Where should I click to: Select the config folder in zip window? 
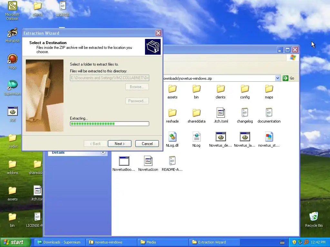pyautogui.click(x=245, y=92)
